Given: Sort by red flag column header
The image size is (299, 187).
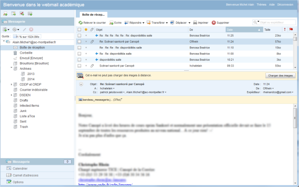Looking at the screenshot, I should coord(291,29).
